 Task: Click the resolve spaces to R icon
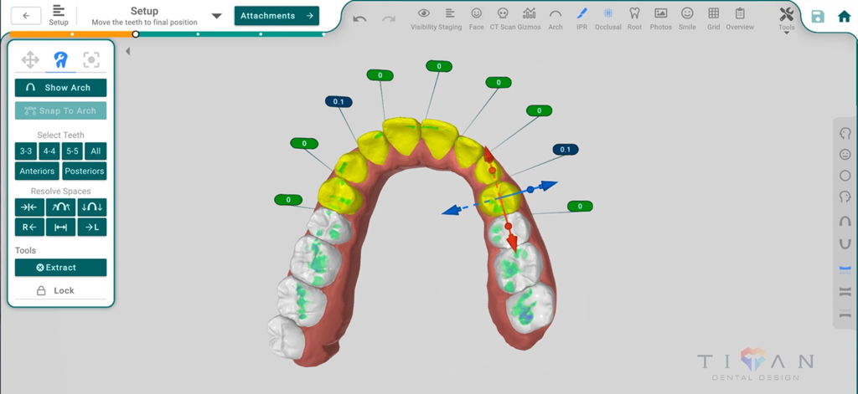point(29,227)
